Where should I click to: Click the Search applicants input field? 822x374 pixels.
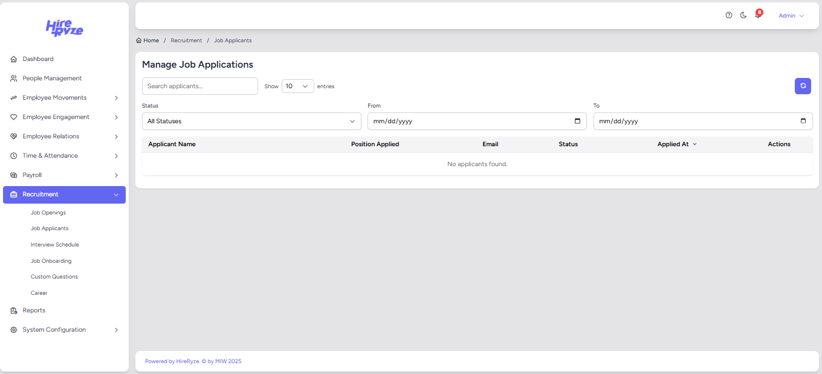[x=199, y=86]
